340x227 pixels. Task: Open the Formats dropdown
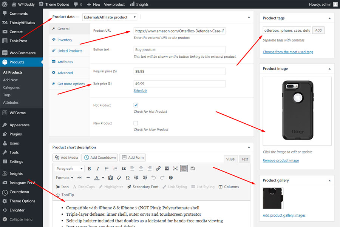pyautogui.click(x=64, y=178)
